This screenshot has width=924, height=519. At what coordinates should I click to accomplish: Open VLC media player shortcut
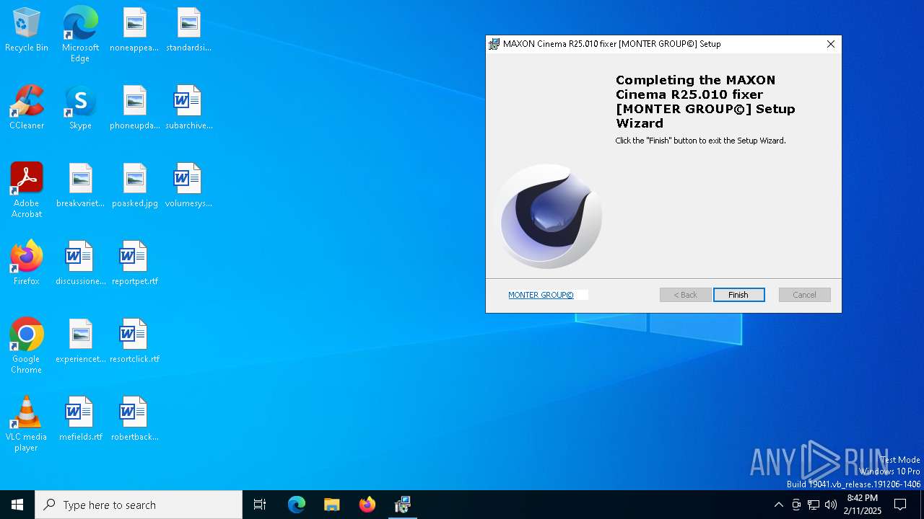27,424
